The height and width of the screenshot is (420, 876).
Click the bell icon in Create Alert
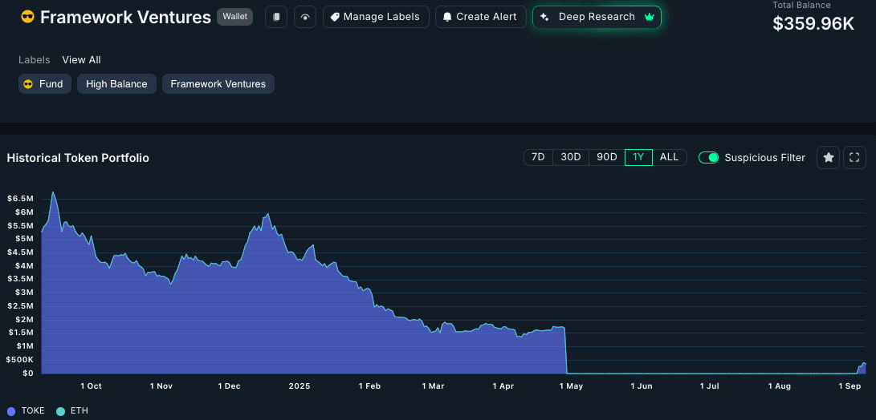tap(447, 17)
